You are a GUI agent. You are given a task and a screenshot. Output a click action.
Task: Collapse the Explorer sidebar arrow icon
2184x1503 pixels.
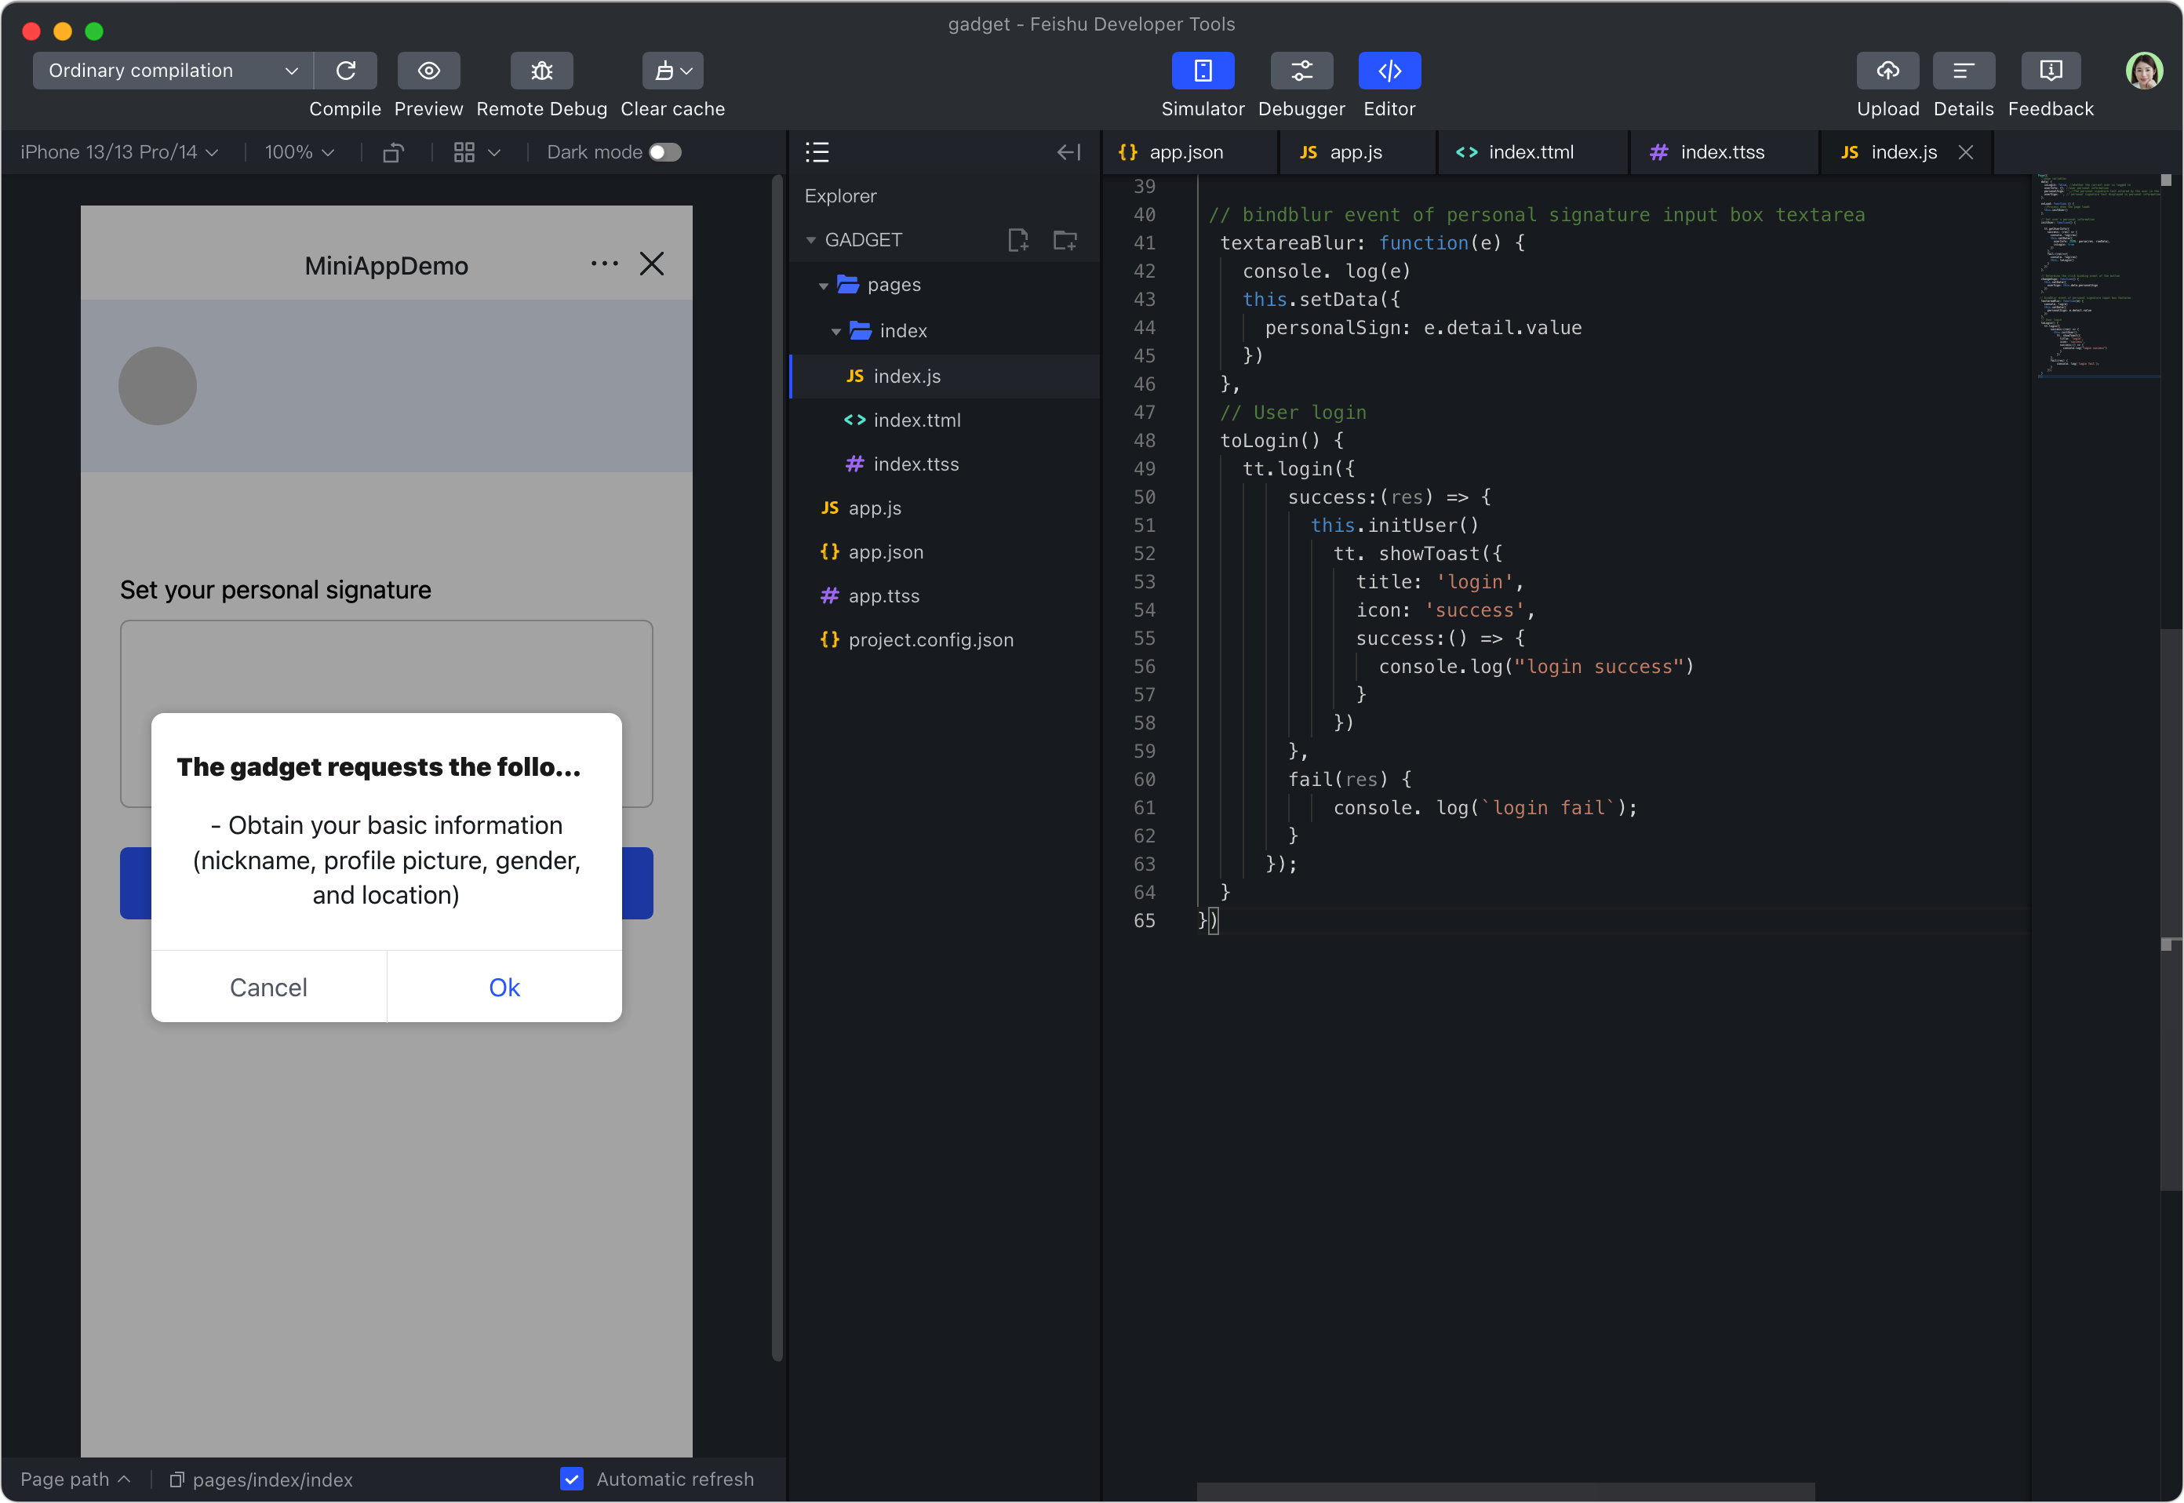[1068, 152]
